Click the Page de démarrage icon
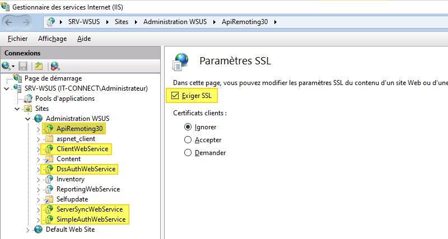This screenshot has height=239, width=448. [17, 78]
